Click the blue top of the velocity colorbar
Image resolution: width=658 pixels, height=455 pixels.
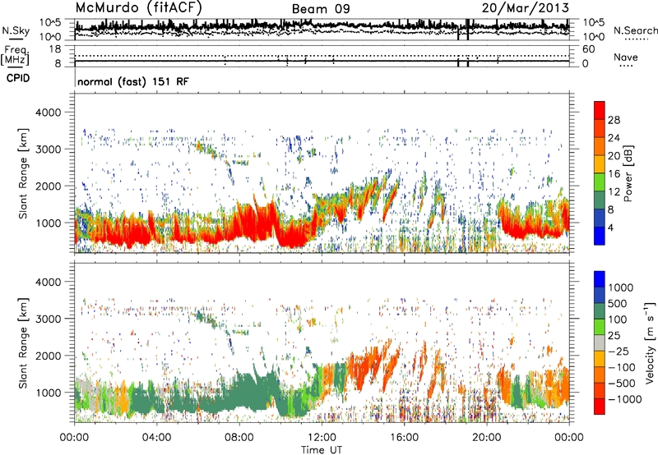pos(600,279)
